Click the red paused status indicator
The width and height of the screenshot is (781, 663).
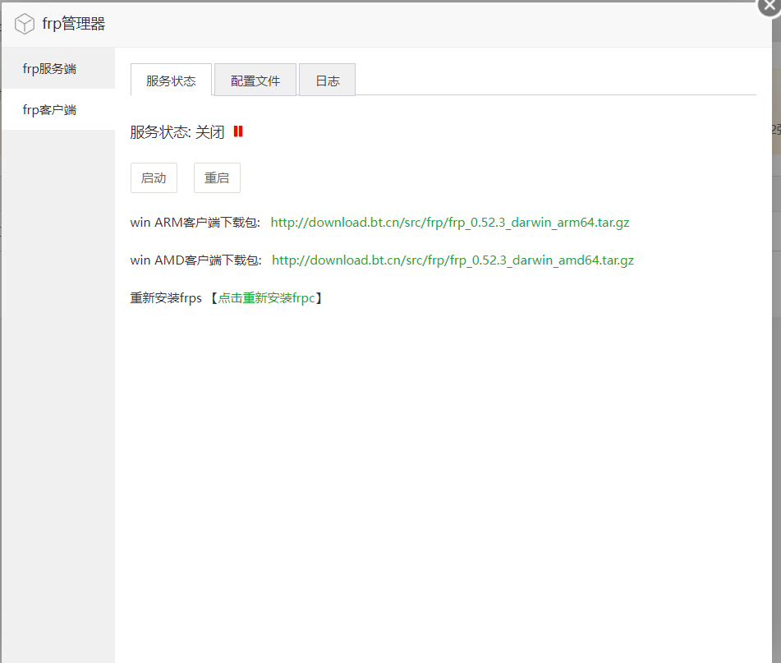[238, 131]
